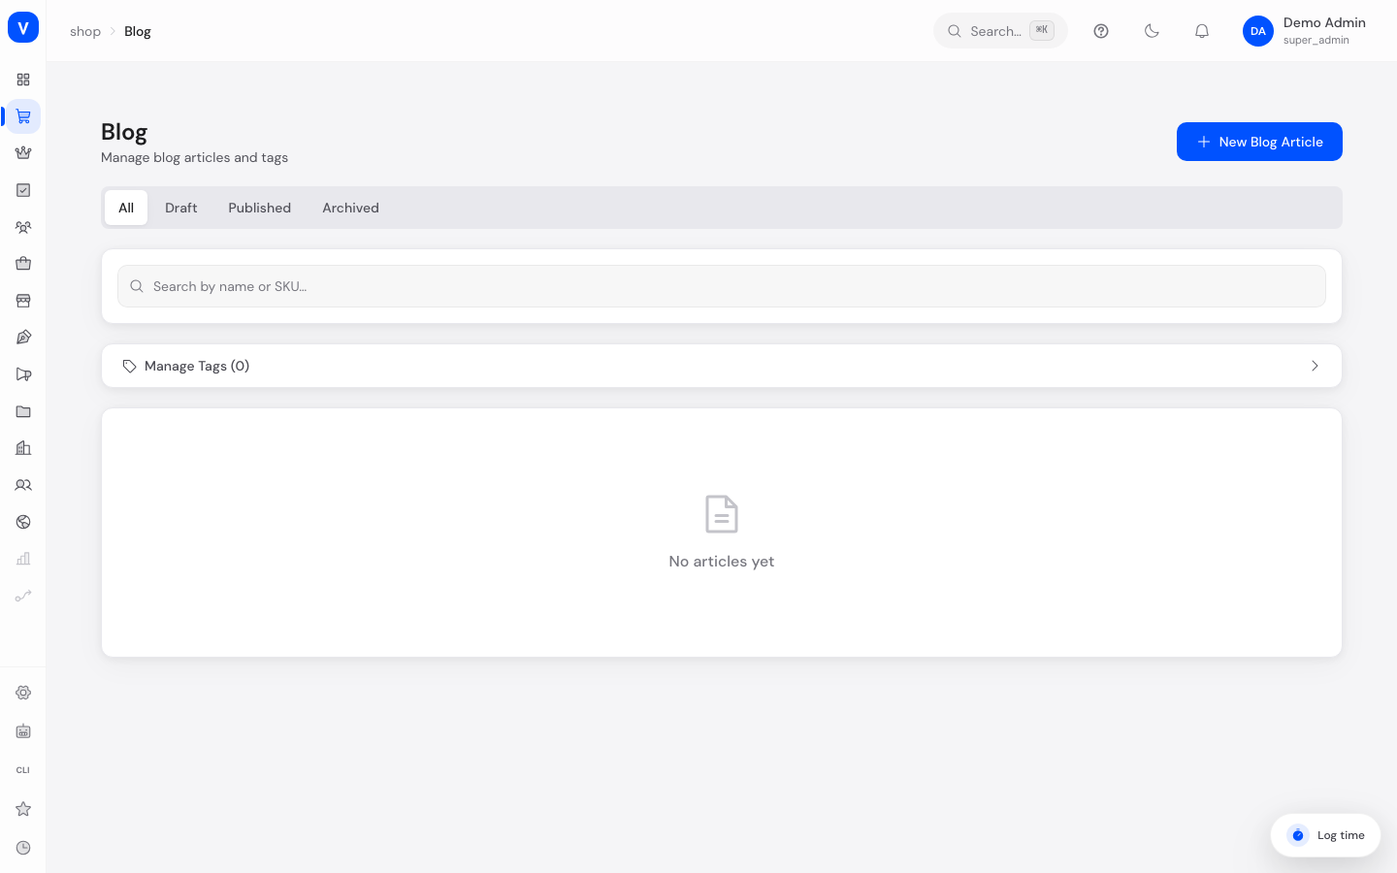Switch to the All tab
Screen dimensions: 1397x873
coord(126,208)
